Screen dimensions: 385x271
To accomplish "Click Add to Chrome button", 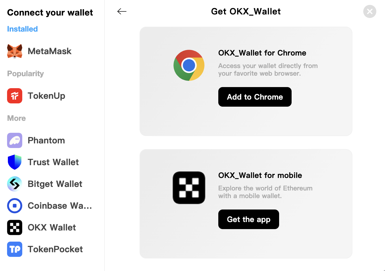I will [x=255, y=97].
